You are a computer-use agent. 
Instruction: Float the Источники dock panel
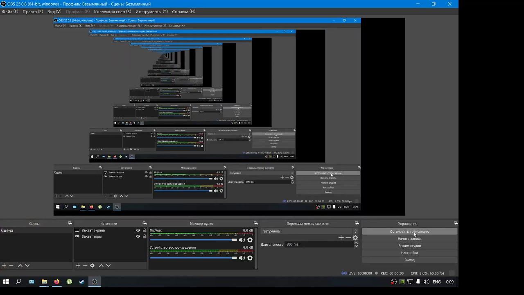coord(145,223)
